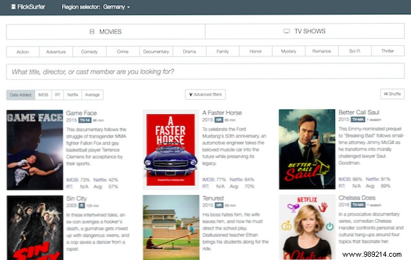Sort results by Average rating
Viewport: 411px width, 260px height.
[x=92, y=95]
